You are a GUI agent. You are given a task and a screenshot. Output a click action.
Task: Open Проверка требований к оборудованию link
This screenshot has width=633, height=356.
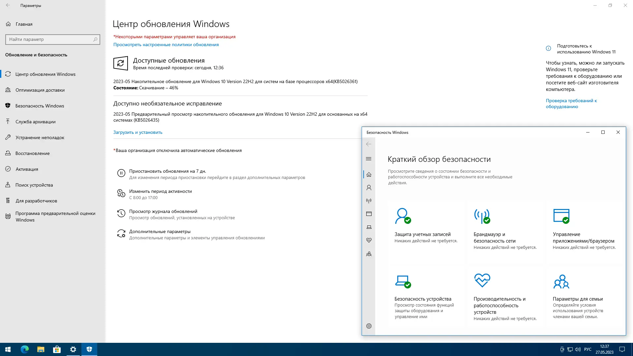[571, 104]
